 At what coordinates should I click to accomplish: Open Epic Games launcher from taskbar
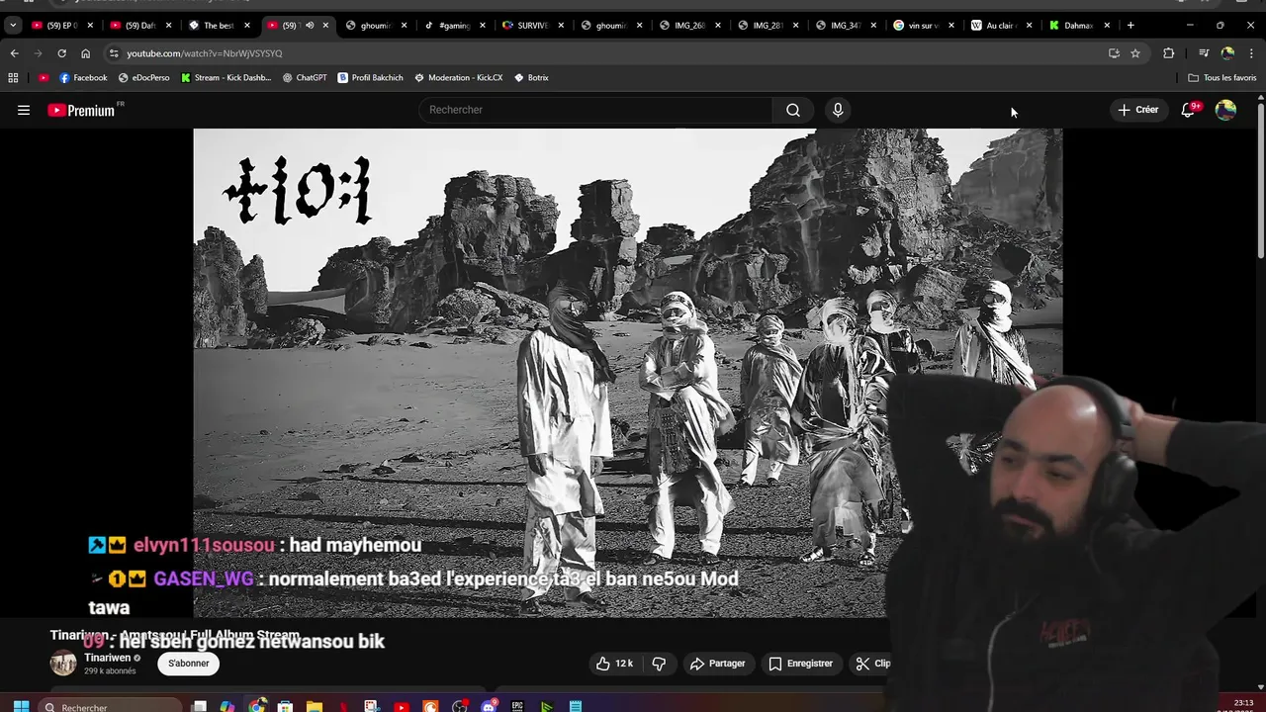[x=517, y=706]
